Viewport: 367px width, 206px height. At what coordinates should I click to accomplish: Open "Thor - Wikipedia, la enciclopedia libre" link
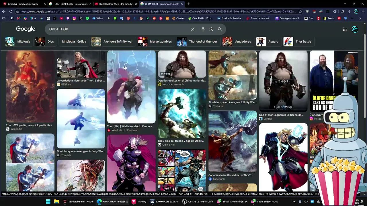[x=29, y=125]
